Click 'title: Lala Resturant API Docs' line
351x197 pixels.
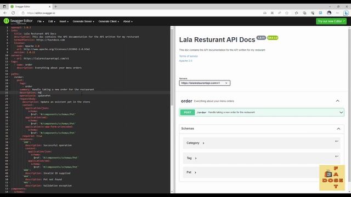(35, 33)
